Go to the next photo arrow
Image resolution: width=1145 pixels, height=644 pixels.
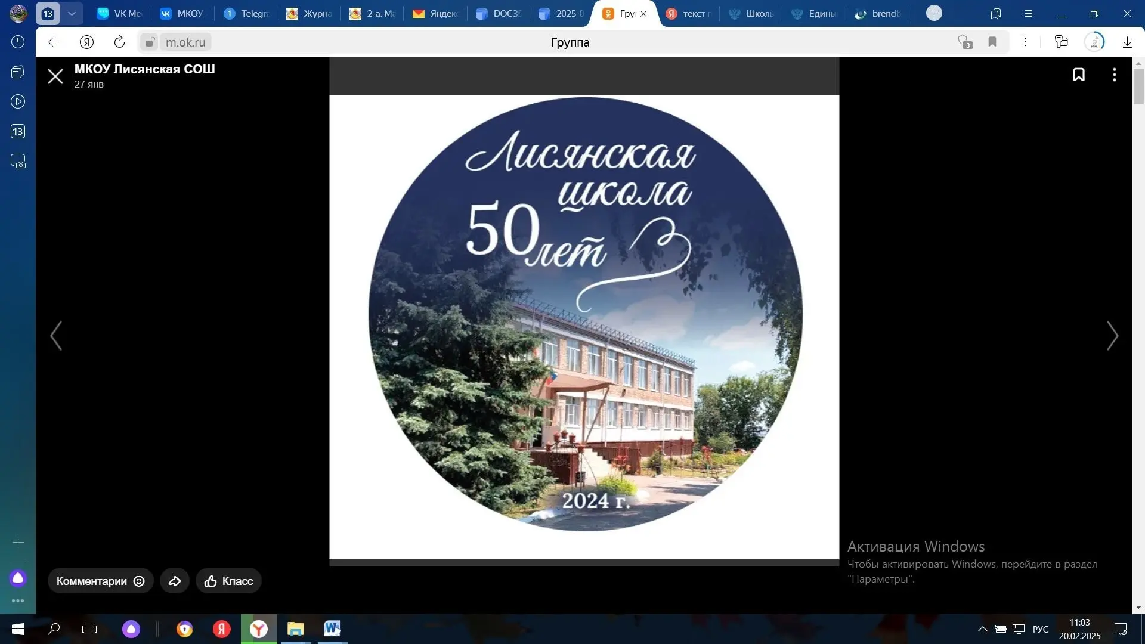click(x=1112, y=336)
